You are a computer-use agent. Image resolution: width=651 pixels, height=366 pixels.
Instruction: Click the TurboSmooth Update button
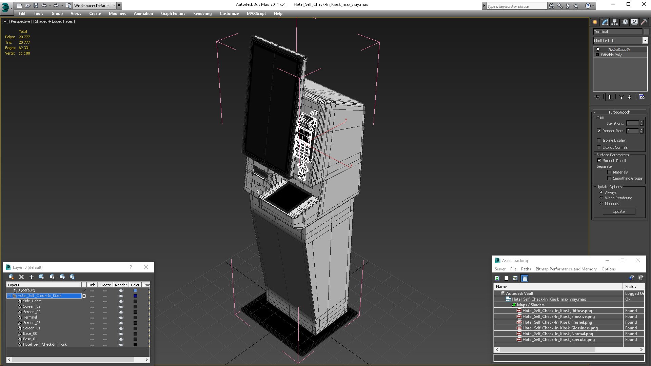click(x=619, y=211)
